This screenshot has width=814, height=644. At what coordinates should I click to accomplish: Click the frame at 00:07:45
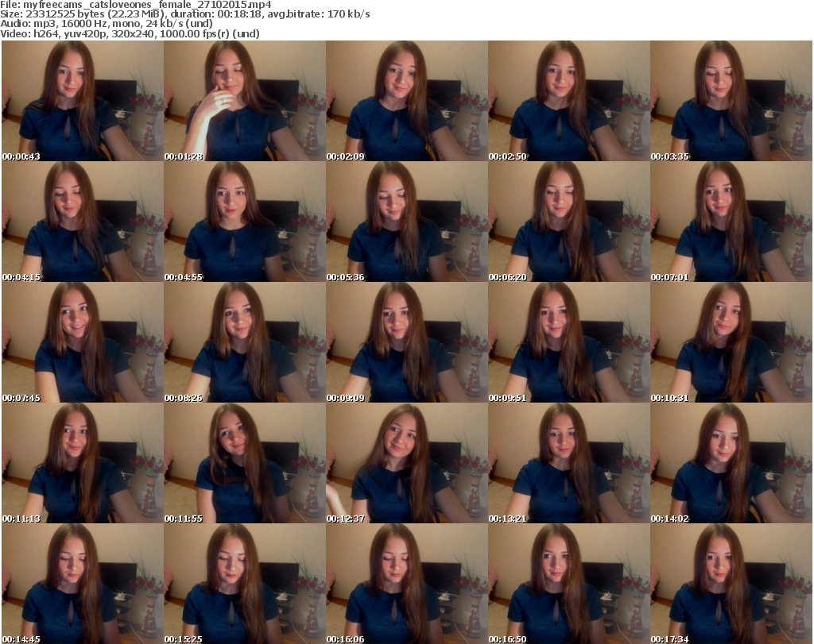[x=83, y=343]
